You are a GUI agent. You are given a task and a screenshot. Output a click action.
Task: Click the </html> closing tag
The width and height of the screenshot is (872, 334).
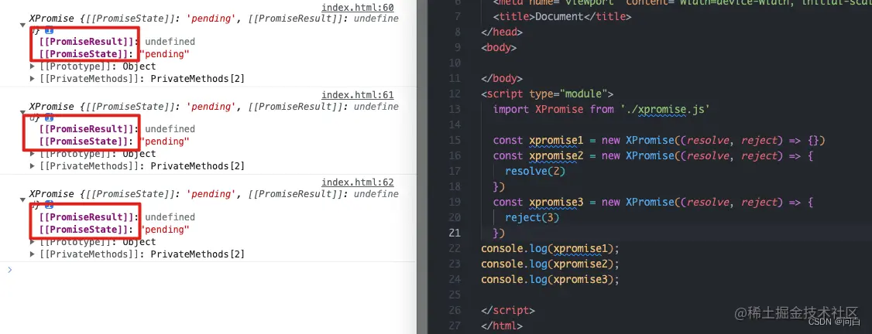pyautogui.click(x=502, y=325)
